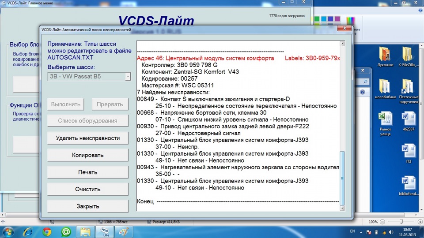
Task: Click the network tray icon
Action: [x=384, y=232]
